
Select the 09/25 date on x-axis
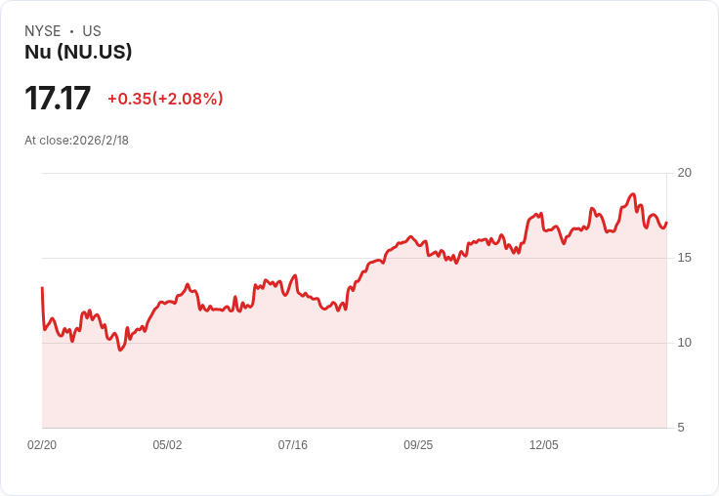pos(418,445)
